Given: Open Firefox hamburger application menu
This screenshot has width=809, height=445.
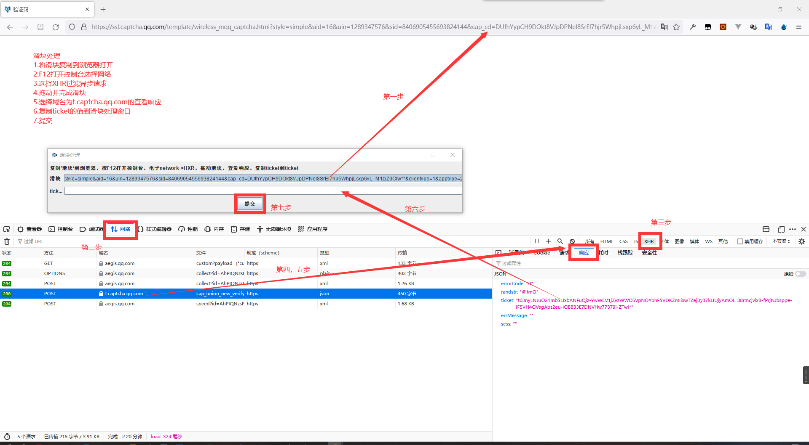Looking at the screenshot, I should pyautogui.click(x=798, y=27).
